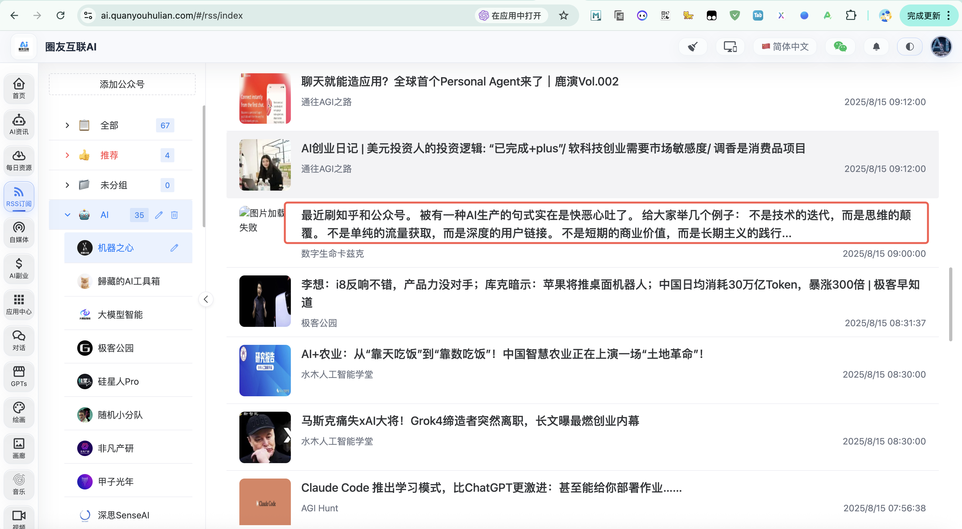The height and width of the screenshot is (529, 962).
Task: Click the screen devices icon in header
Action: tap(730, 47)
